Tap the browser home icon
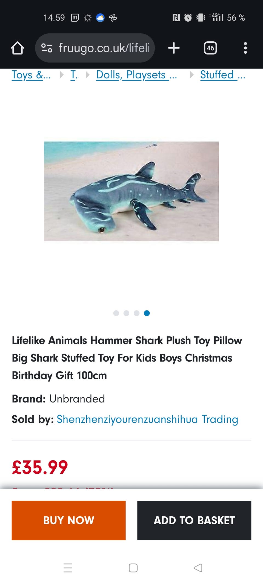Screen dimensions: 263x584 [x=18, y=48]
